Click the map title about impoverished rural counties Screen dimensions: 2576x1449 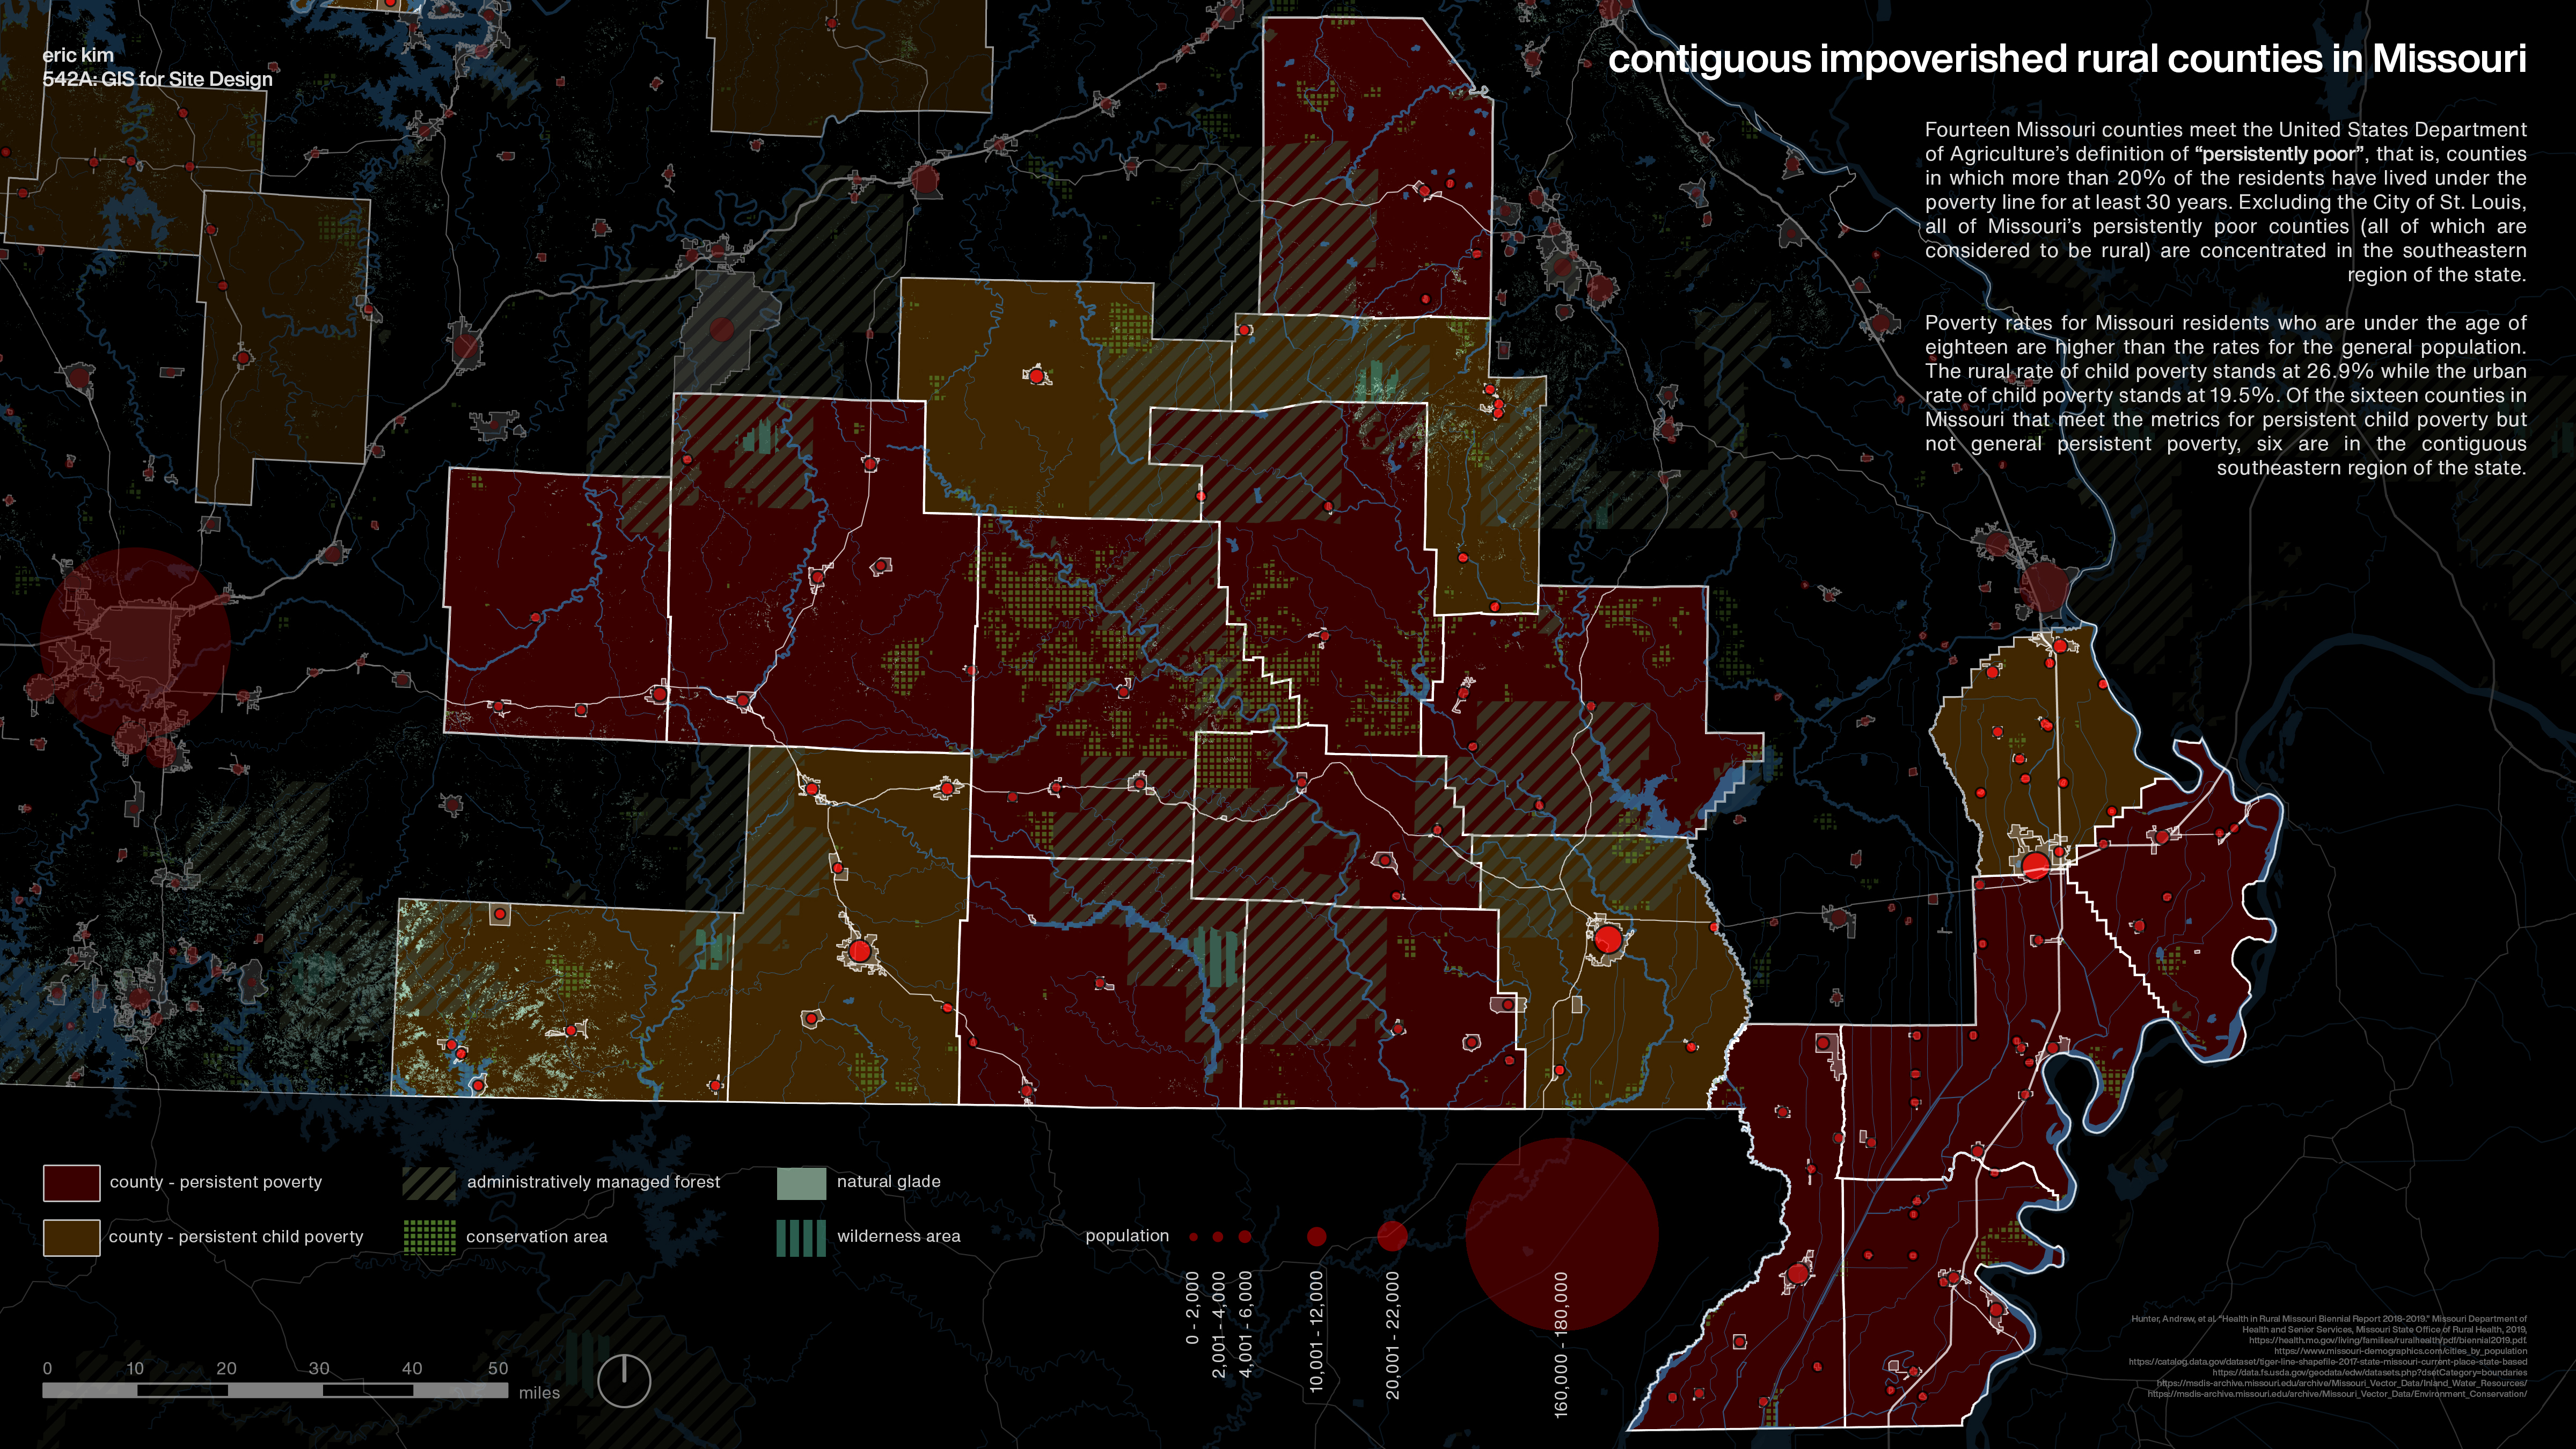pyautogui.click(x=2066, y=59)
